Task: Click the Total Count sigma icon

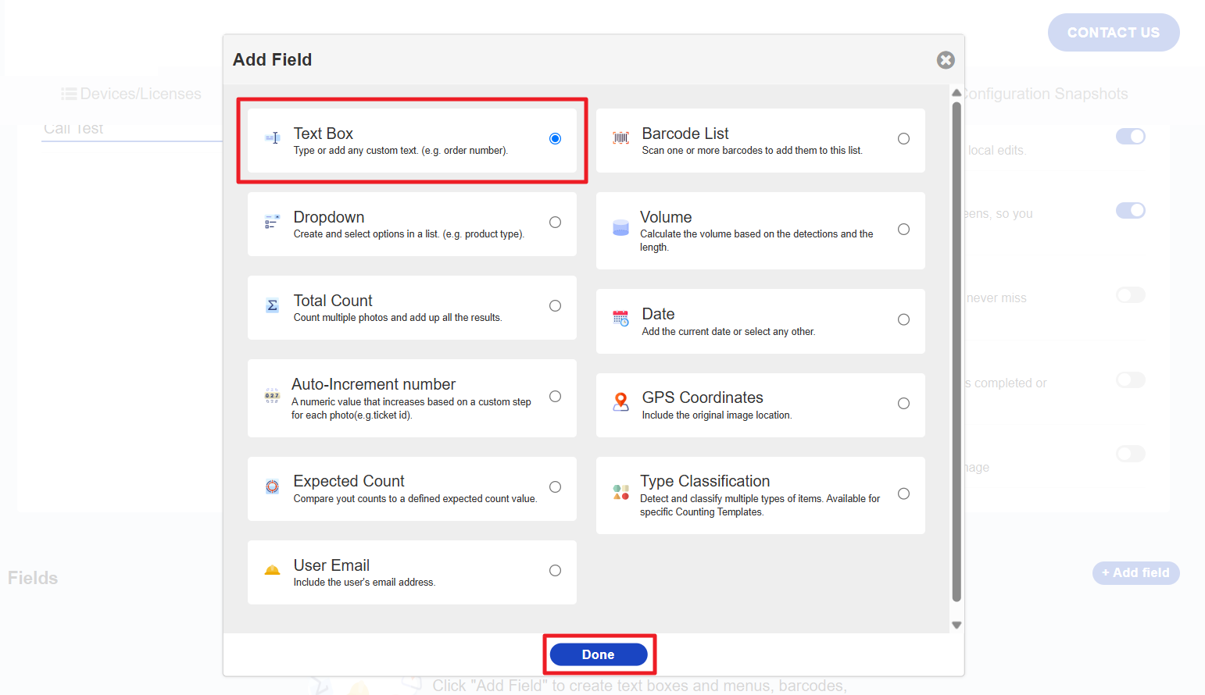Action: click(x=272, y=306)
